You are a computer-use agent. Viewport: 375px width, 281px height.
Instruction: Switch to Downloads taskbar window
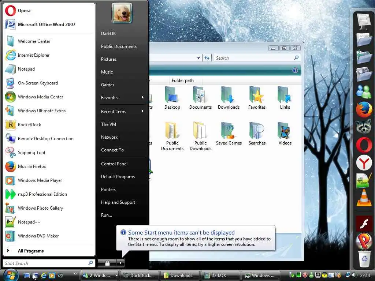[x=179, y=275]
